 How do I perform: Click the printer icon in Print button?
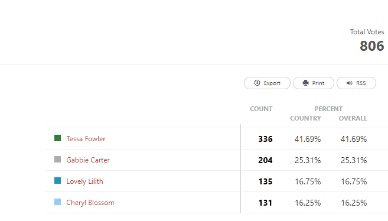(x=305, y=83)
